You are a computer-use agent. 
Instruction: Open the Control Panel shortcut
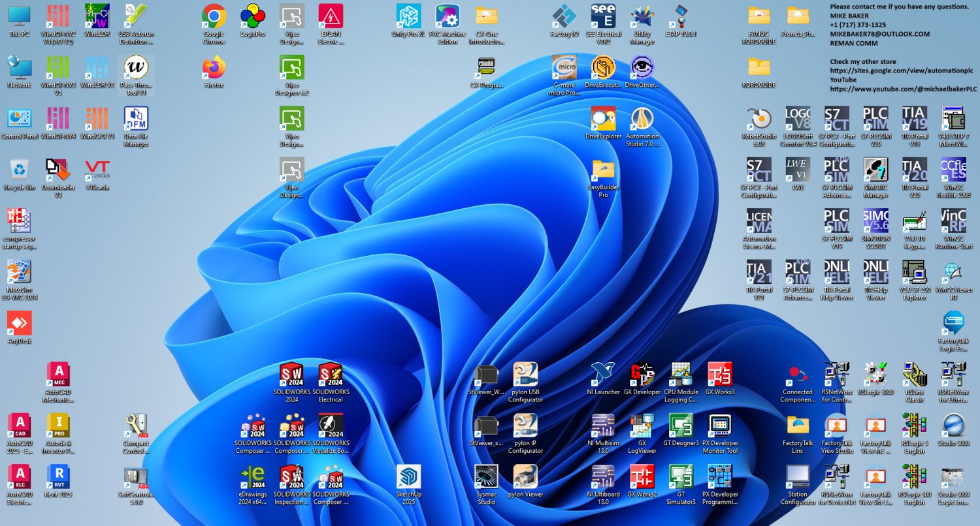tap(20, 123)
